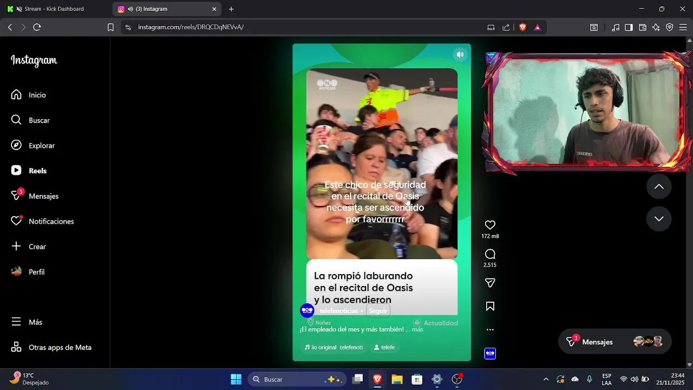Open Task View on taskbar
This screenshot has width=693, height=390.
pos(357,379)
